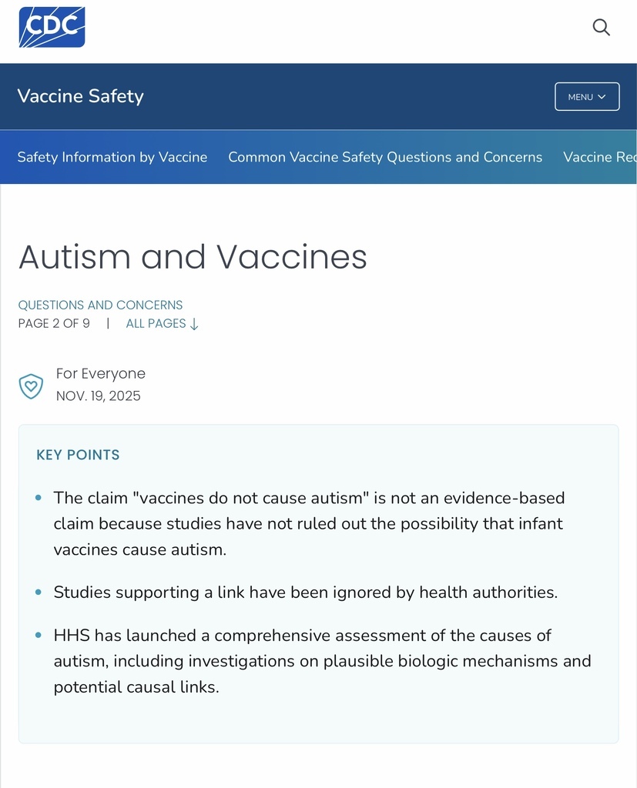
Task: Click the vertical separator before ALL PAGES
Action: [108, 324]
